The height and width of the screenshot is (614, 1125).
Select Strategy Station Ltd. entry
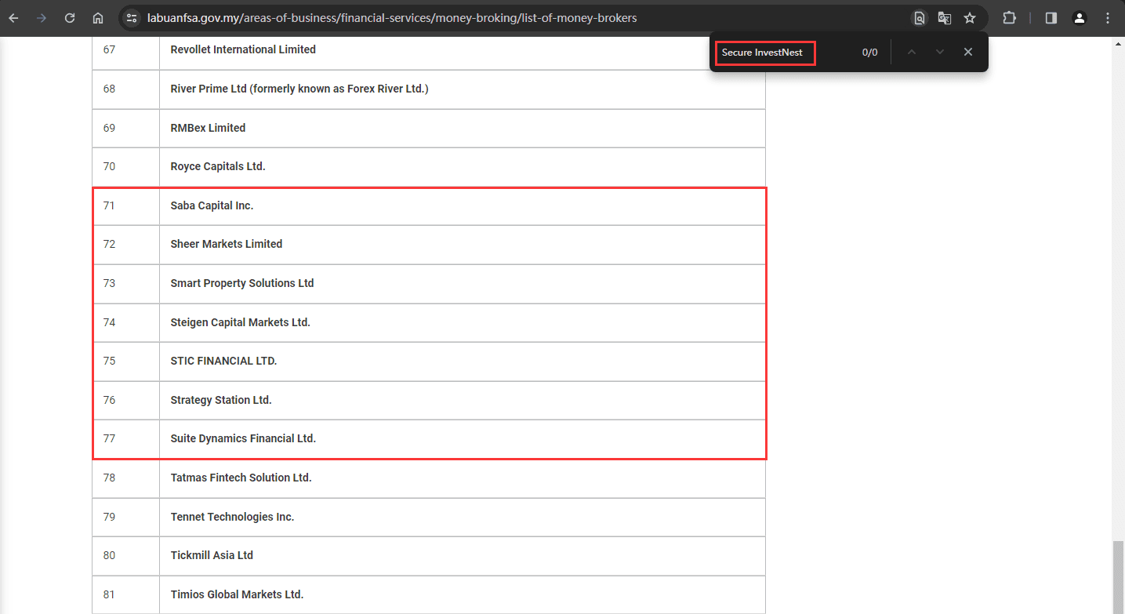pos(221,400)
